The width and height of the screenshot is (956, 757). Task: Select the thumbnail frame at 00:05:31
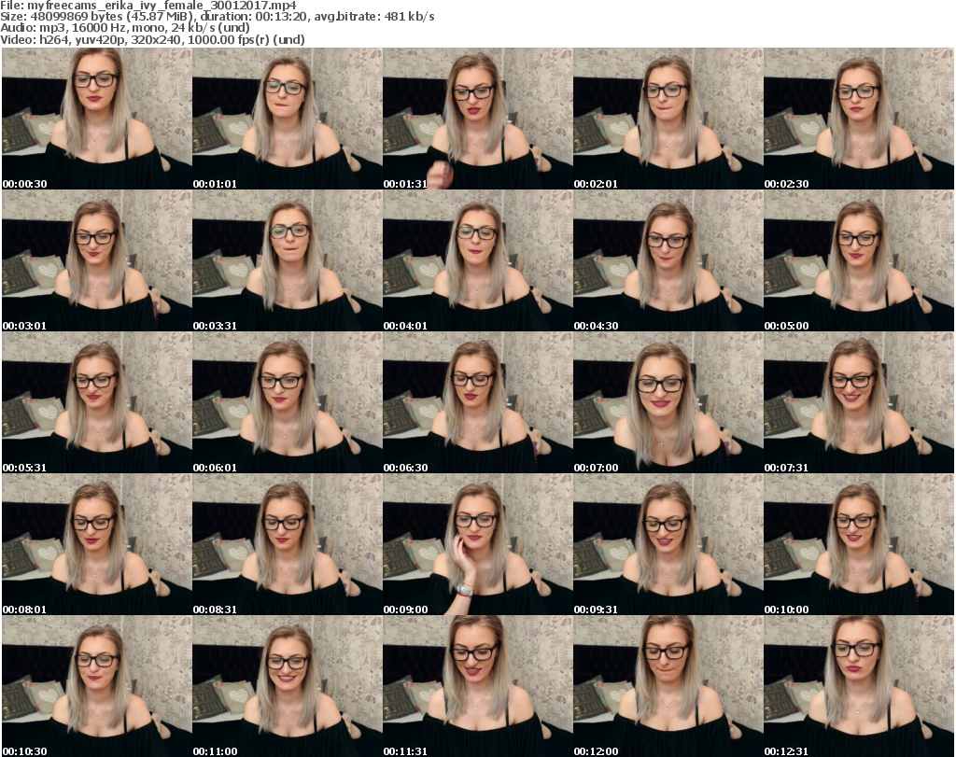coord(97,403)
